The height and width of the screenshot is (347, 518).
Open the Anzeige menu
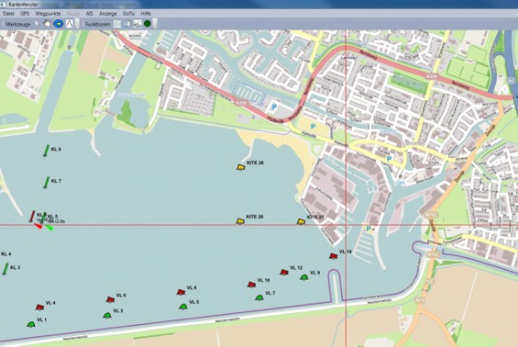(x=108, y=13)
